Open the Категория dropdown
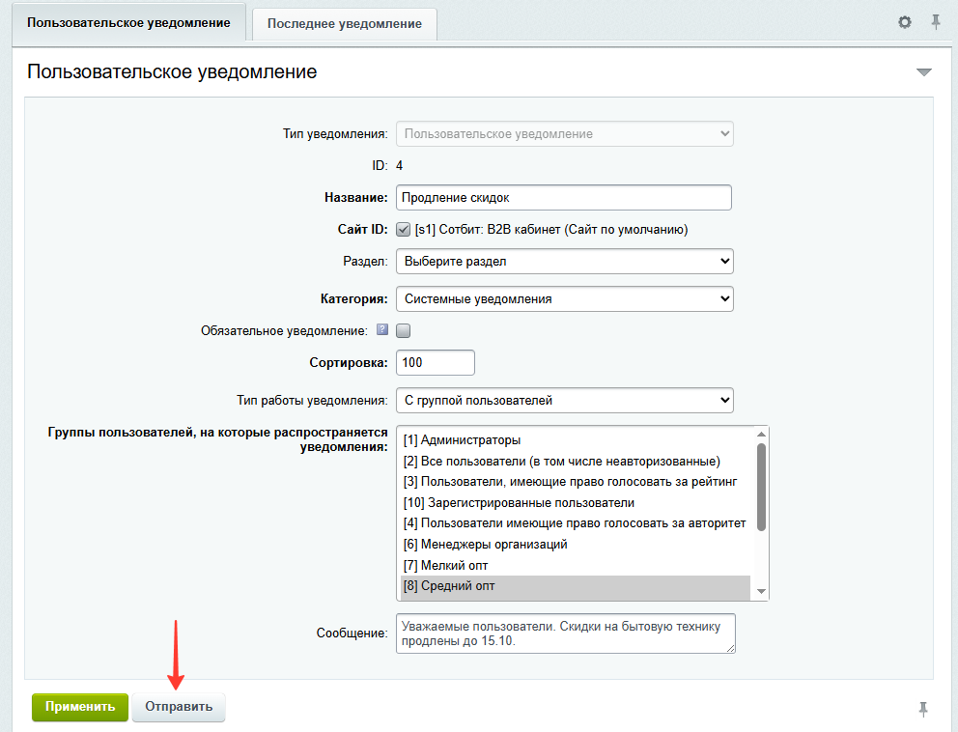Screen dimensions: 958x732 pyautogui.click(x=565, y=299)
